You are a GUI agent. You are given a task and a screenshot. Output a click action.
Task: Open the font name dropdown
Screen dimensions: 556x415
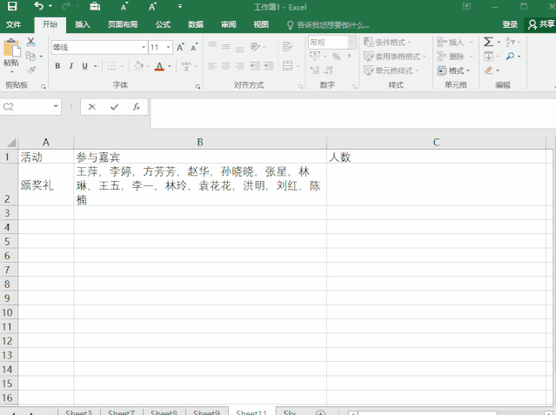coord(144,47)
